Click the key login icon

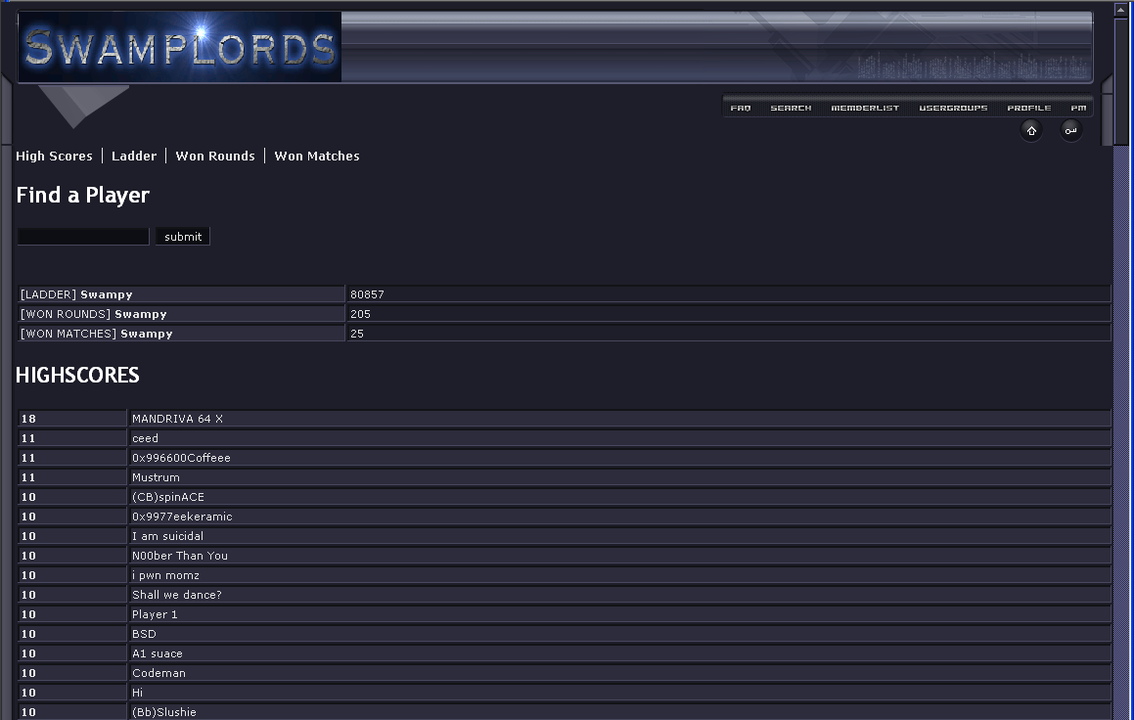pyautogui.click(x=1071, y=131)
